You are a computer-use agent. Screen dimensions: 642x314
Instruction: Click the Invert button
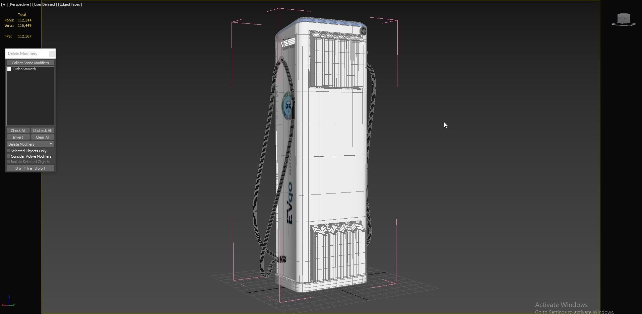pos(18,137)
